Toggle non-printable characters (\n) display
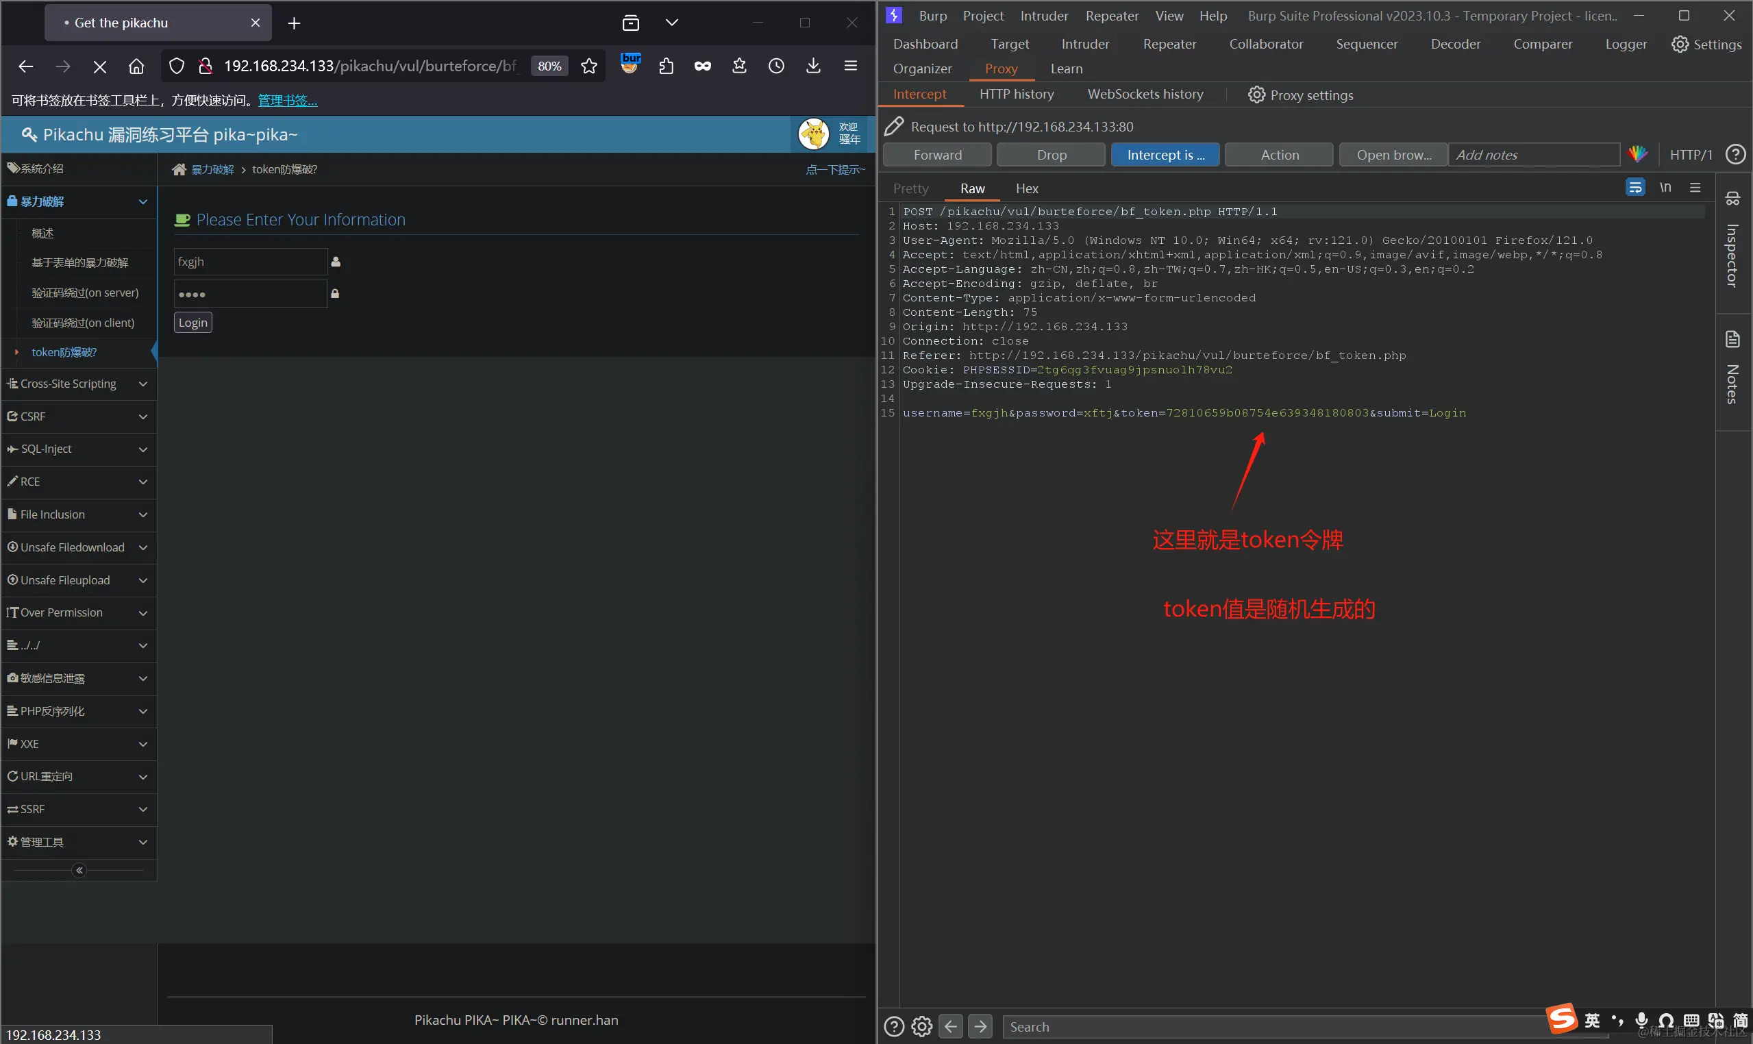Image resolution: width=1753 pixels, height=1044 pixels. (x=1665, y=187)
